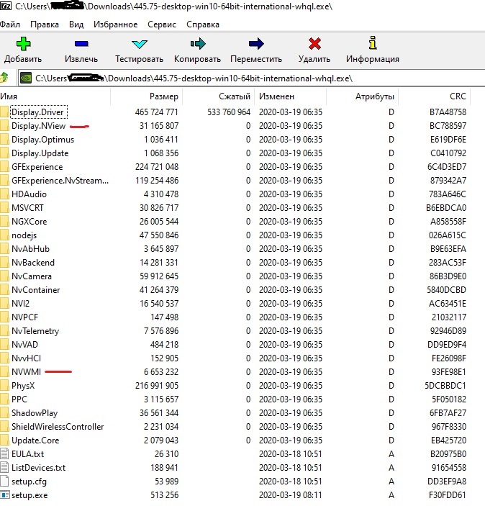
Task: Open the Сервис menu
Action: tap(162, 24)
